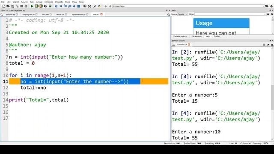This screenshot has width=274, height=154.
Task: Click the editor search magnifier icon
Action: (x=168, y=15)
